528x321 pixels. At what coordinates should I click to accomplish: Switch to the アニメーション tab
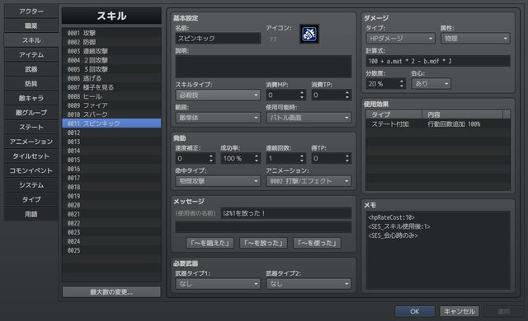click(31, 142)
